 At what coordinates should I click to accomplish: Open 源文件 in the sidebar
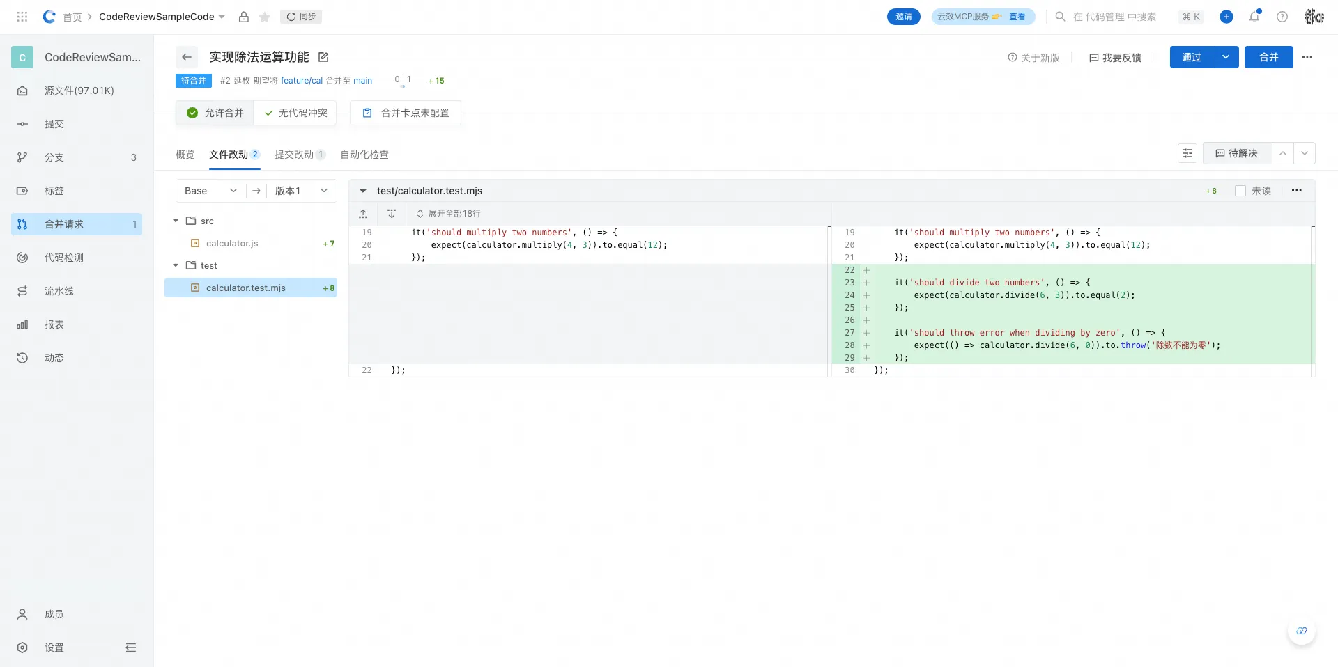(77, 91)
